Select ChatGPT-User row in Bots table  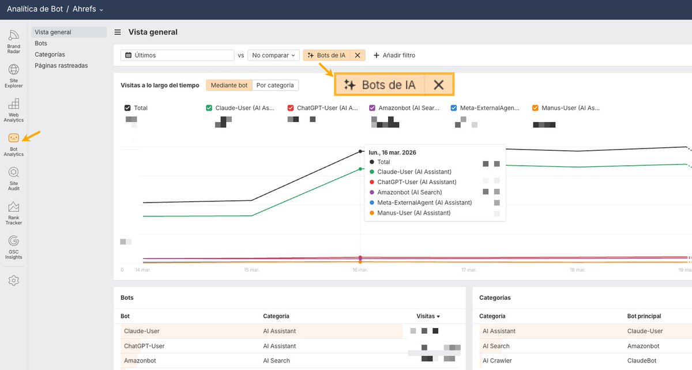tap(289, 346)
